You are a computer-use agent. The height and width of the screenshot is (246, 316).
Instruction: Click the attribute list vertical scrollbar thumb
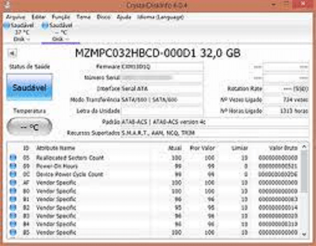pyautogui.click(x=304, y=171)
